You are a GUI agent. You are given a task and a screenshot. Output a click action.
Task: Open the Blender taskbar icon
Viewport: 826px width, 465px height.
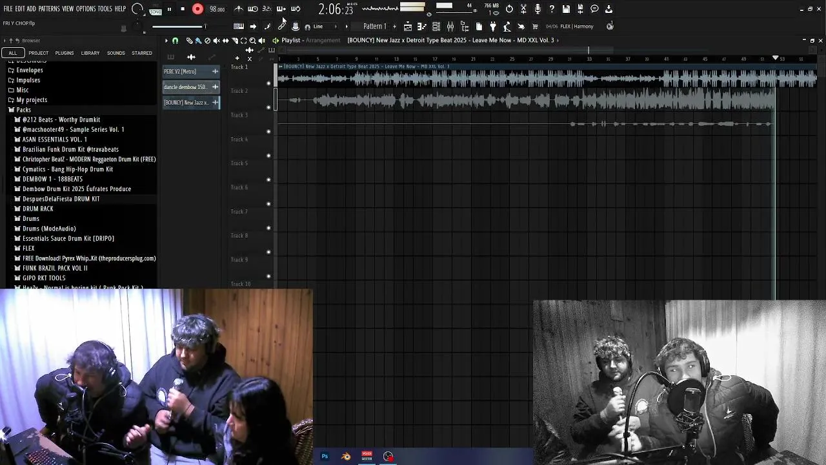[346, 456]
